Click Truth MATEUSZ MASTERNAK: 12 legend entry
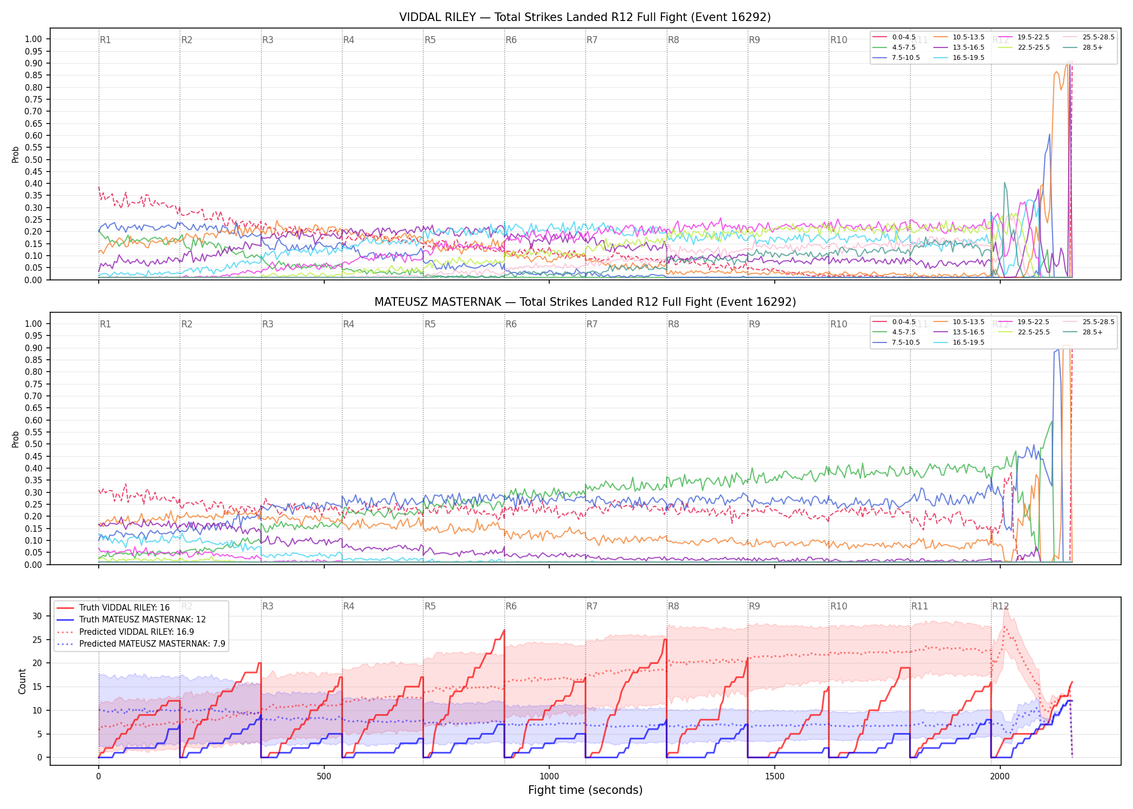The width and height of the screenshot is (1133, 809). 131,620
